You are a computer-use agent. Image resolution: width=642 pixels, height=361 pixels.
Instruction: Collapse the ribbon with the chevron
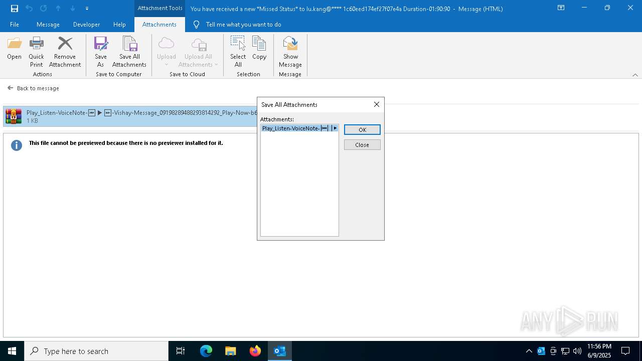(x=635, y=75)
